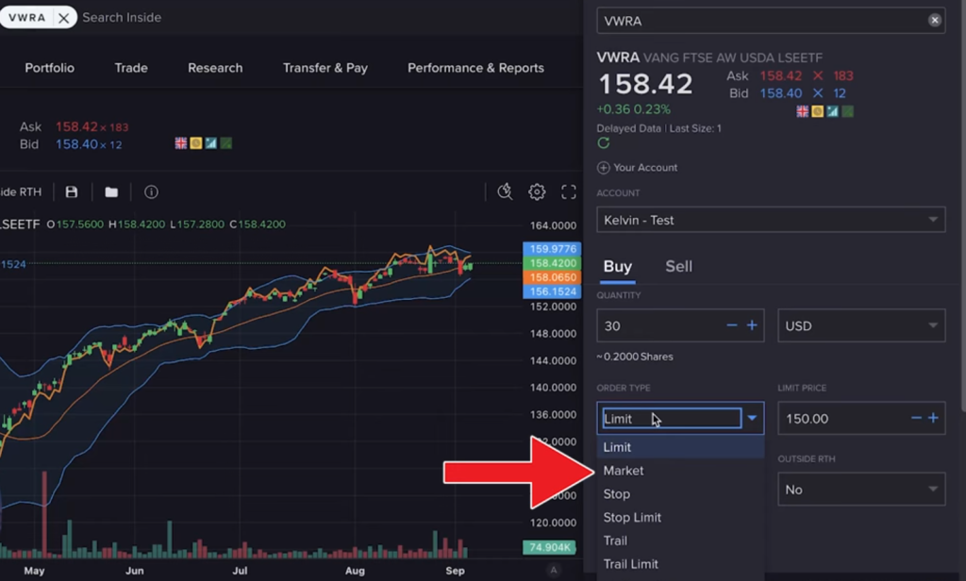Click the 158.0650 orange price label on the chart axis

(x=552, y=277)
